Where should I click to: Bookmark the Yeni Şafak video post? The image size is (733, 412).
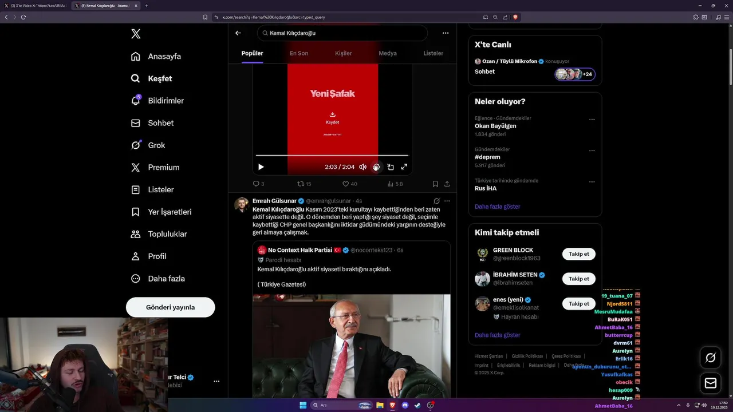(435, 184)
